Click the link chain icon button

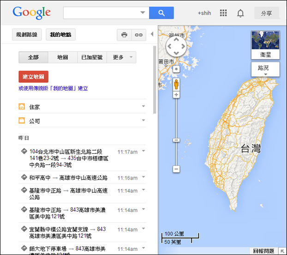(x=139, y=35)
